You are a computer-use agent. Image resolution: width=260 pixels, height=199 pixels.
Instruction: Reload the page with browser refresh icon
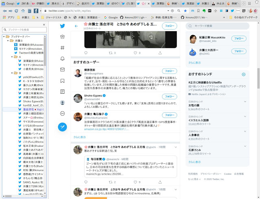pos(16,11)
